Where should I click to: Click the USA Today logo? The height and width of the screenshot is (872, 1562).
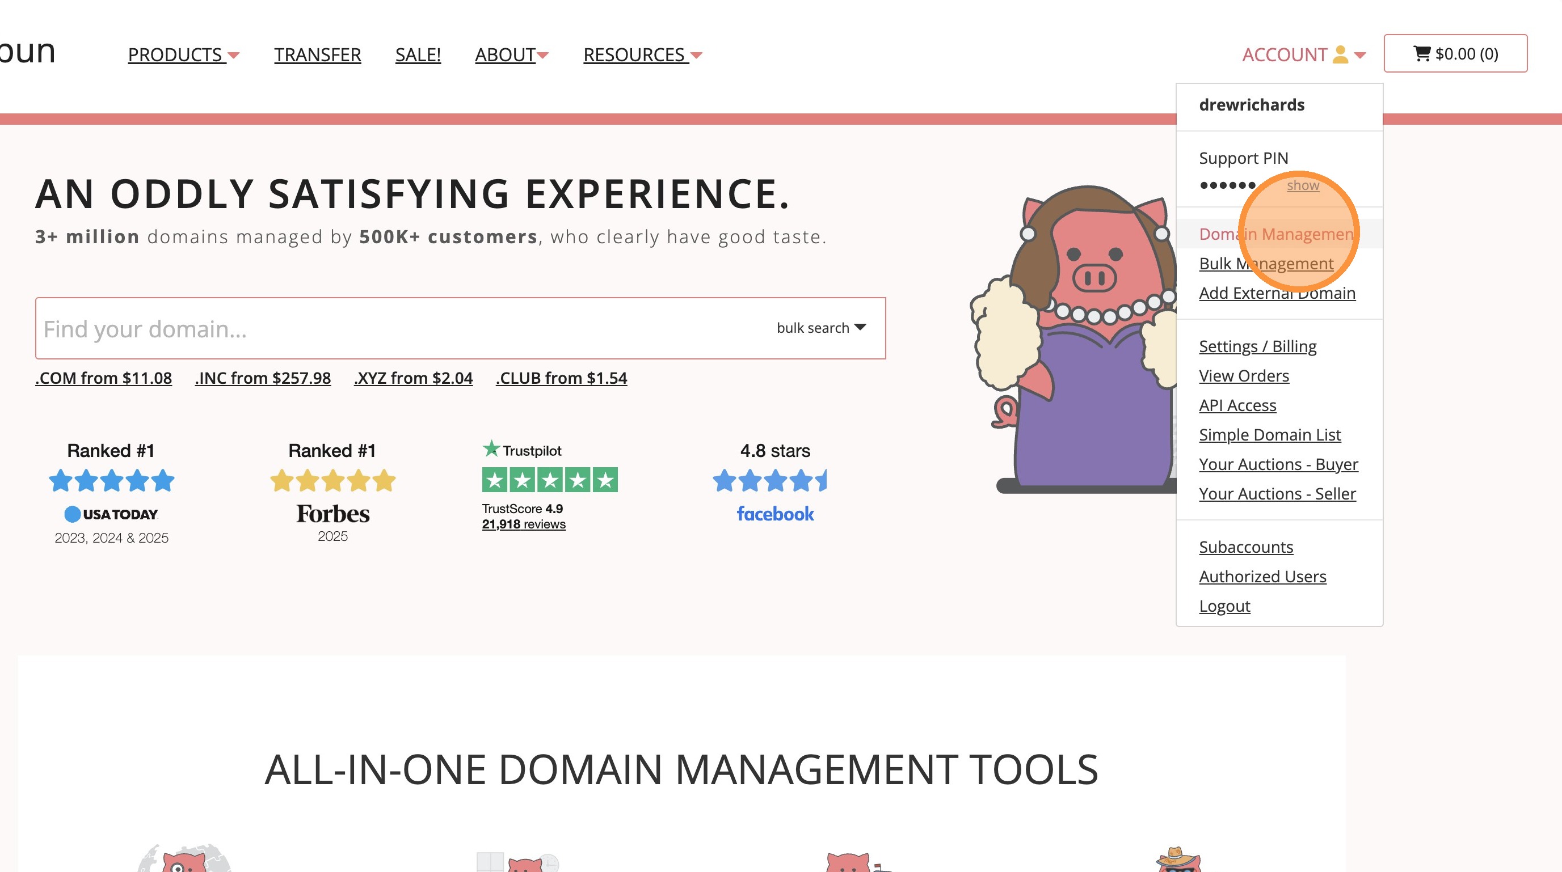(112, 514)
